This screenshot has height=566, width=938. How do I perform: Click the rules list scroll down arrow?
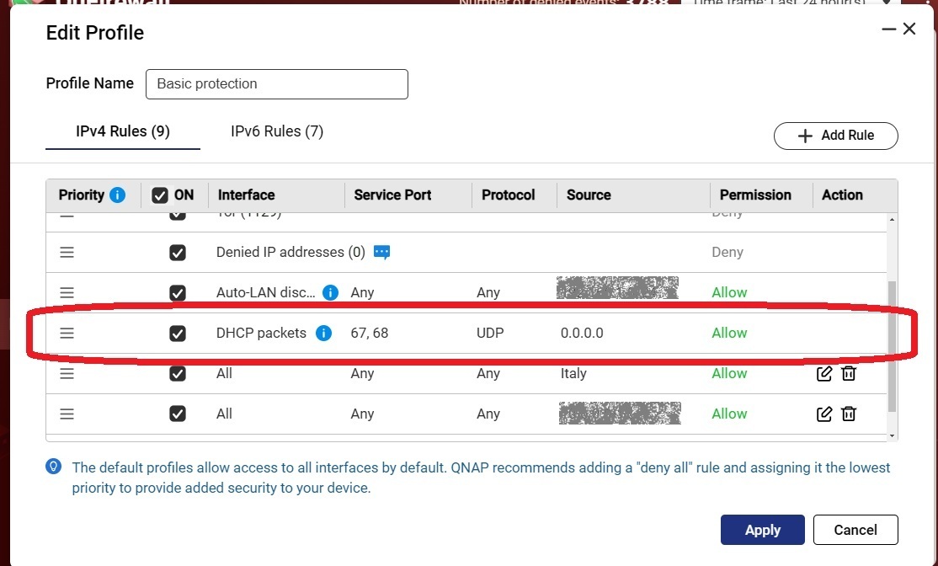[x=893, y=435]
